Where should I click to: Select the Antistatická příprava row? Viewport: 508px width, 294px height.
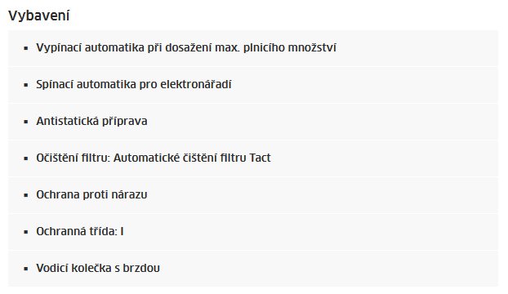pos(253,122)
